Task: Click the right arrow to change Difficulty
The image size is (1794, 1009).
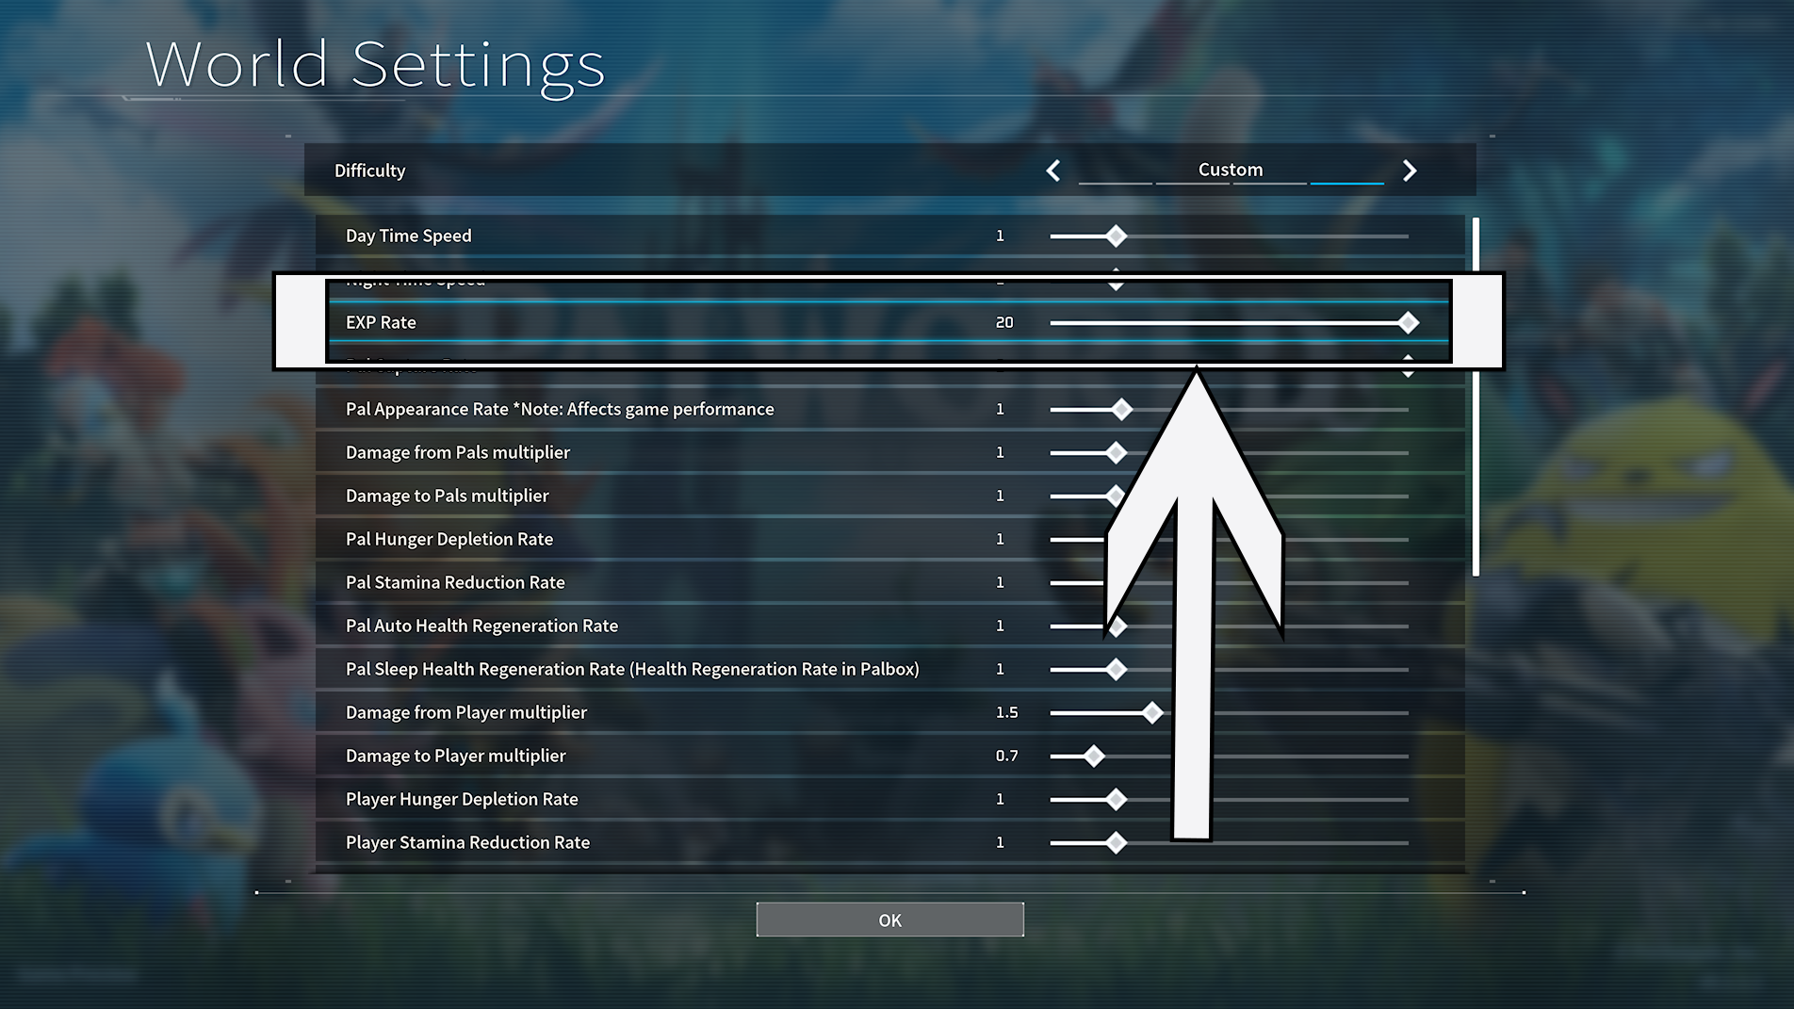Action: [x=1410, y=171]
